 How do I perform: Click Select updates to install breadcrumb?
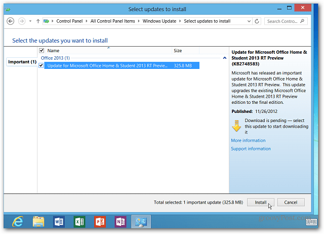tap(207, 21)
